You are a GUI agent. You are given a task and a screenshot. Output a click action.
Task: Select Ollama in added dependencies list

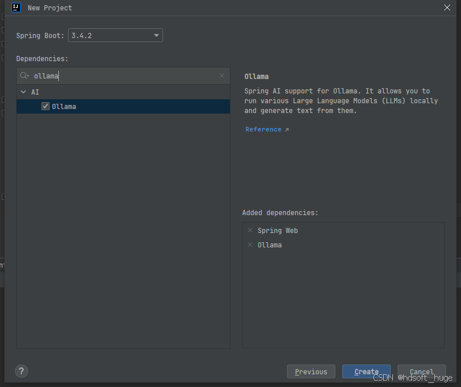270,245
